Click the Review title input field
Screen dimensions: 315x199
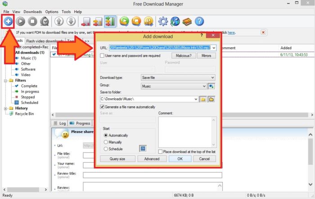[x=153, y=175]
